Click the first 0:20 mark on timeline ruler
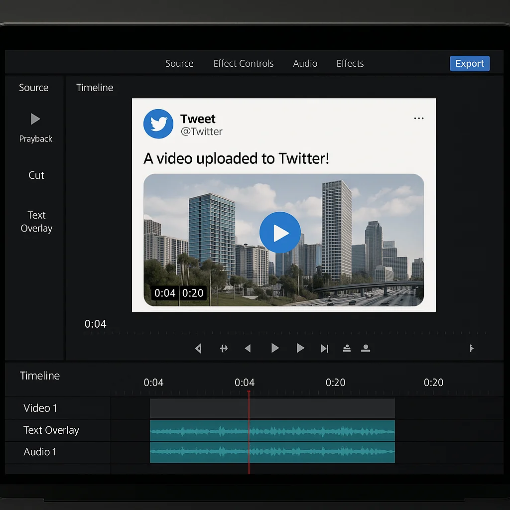The width and height of the screenshot is (510, 510). click(335, 382)
